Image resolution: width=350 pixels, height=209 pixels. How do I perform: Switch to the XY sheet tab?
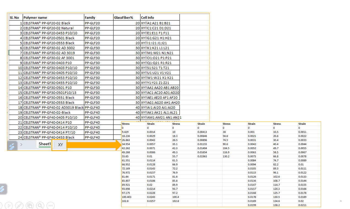pyautogui.click(x=61, y=145)
